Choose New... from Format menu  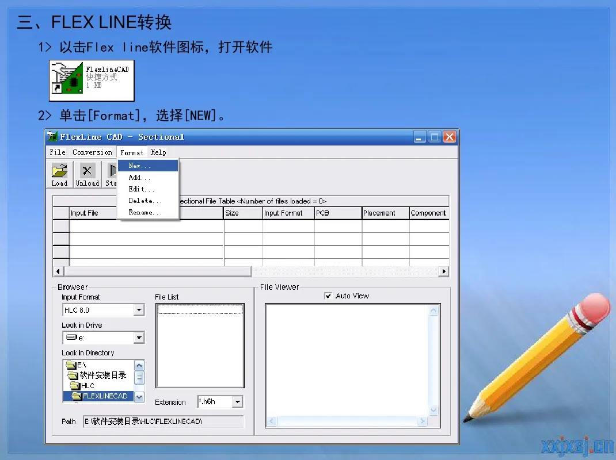148,166
